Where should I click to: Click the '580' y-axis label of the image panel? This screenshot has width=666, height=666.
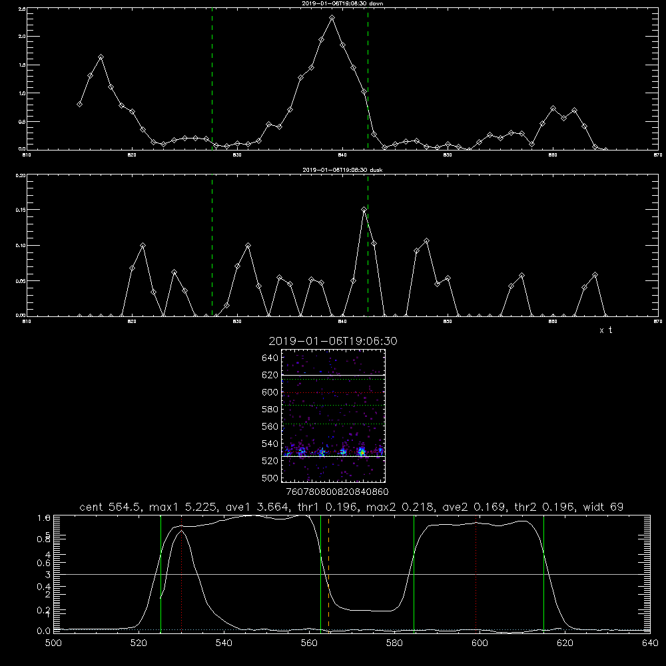[270, 410]
